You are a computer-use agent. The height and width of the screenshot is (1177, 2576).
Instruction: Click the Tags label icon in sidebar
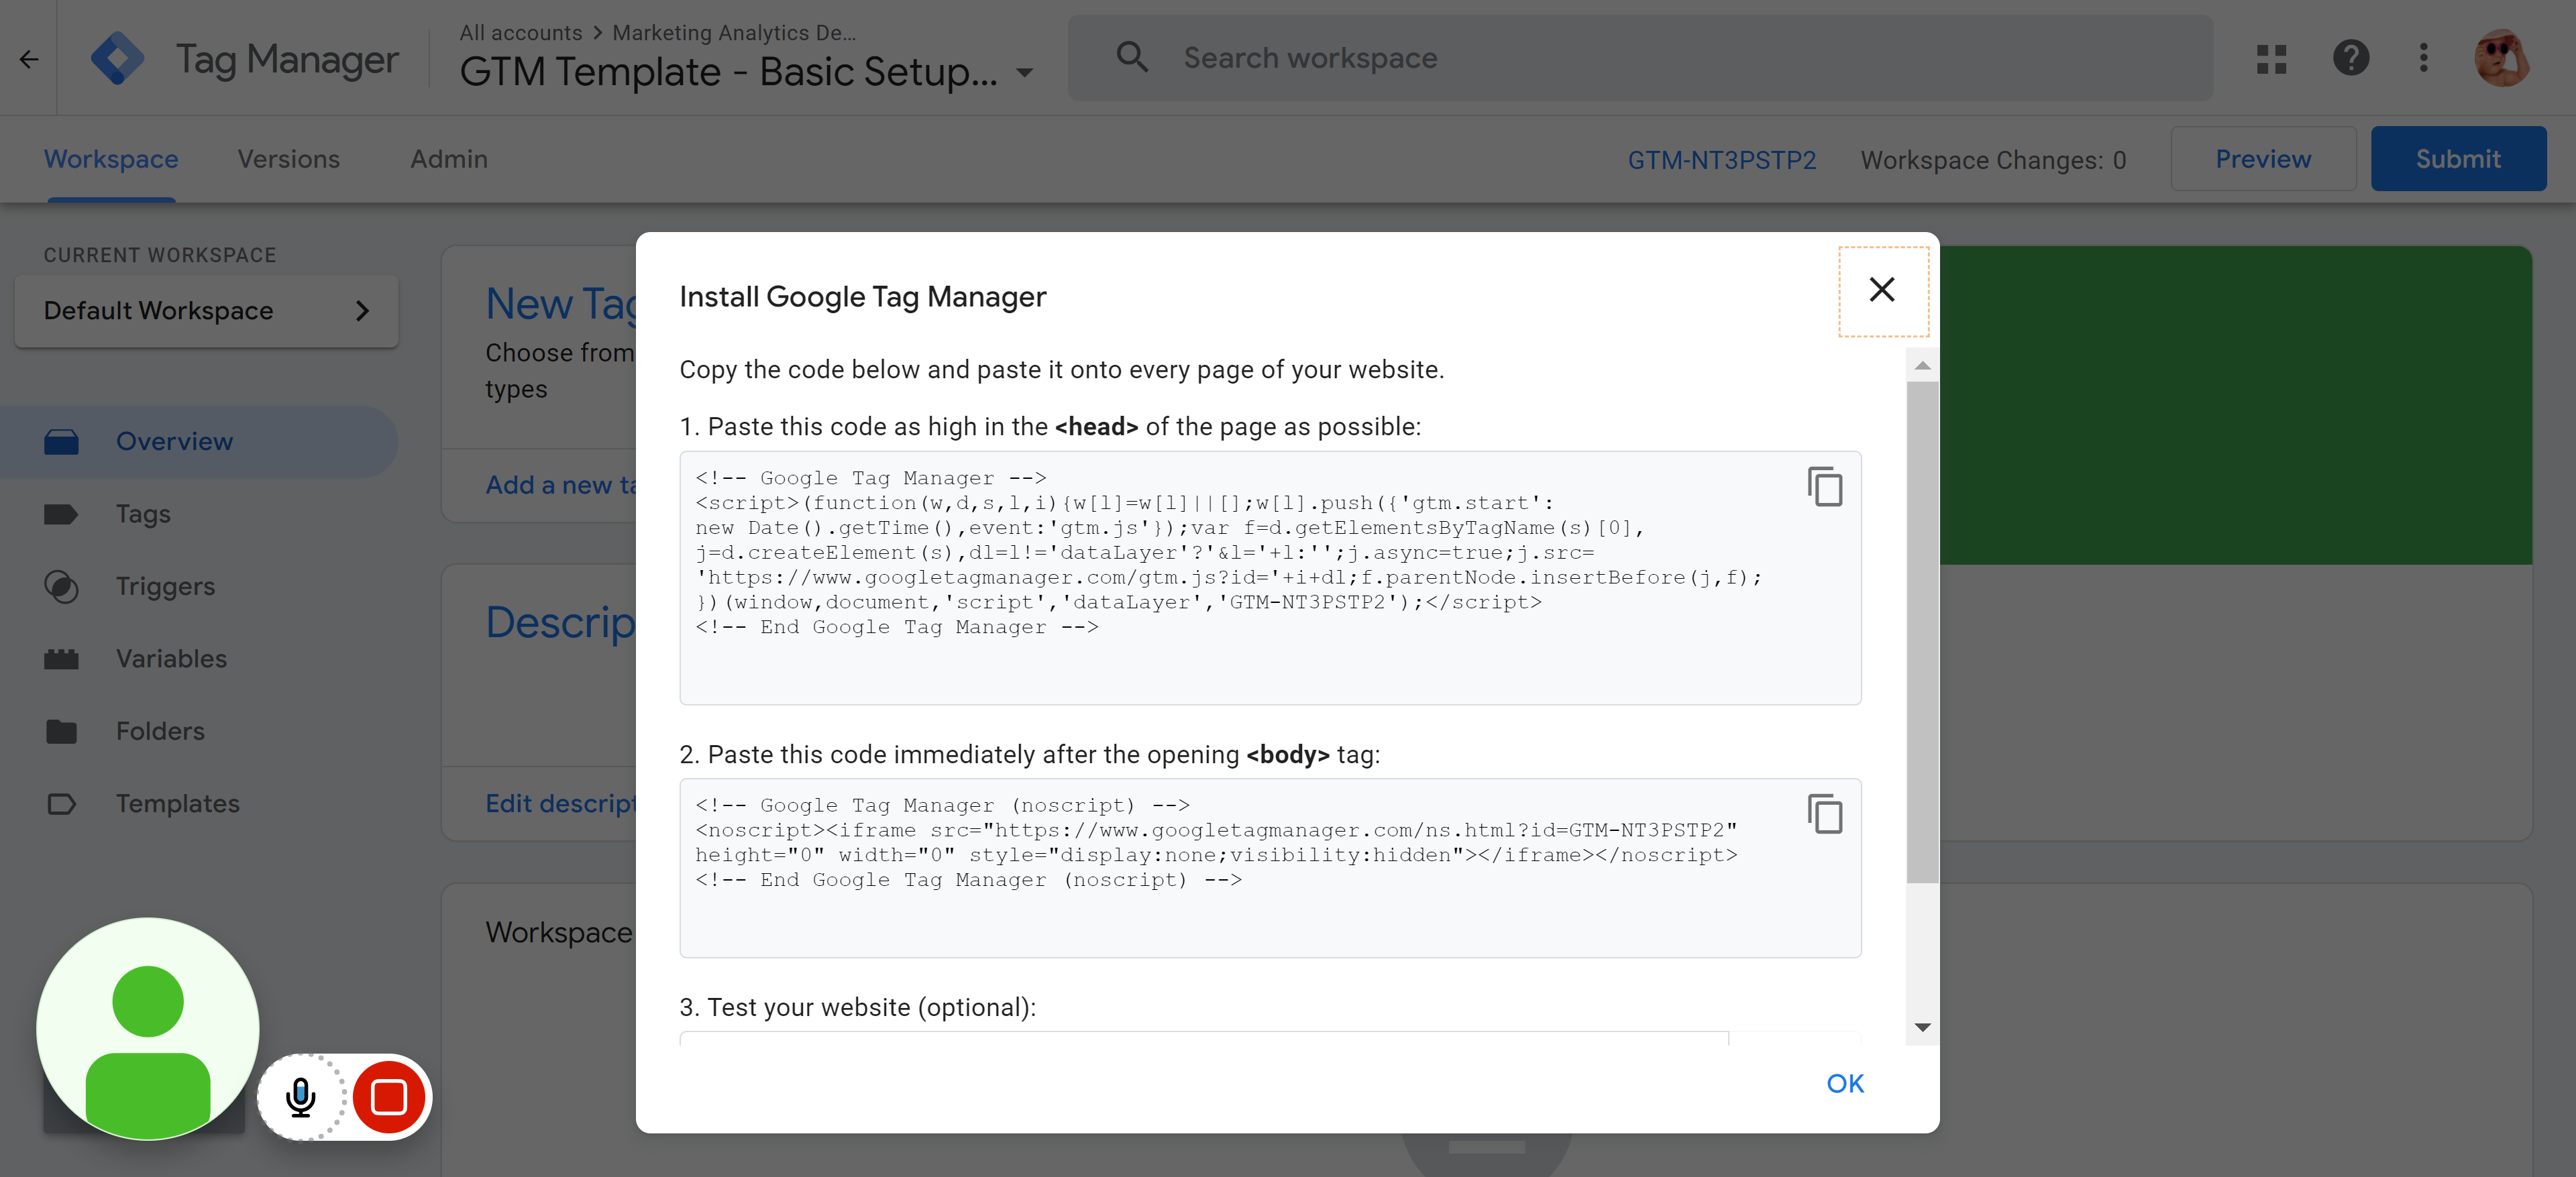pos(61,514)
